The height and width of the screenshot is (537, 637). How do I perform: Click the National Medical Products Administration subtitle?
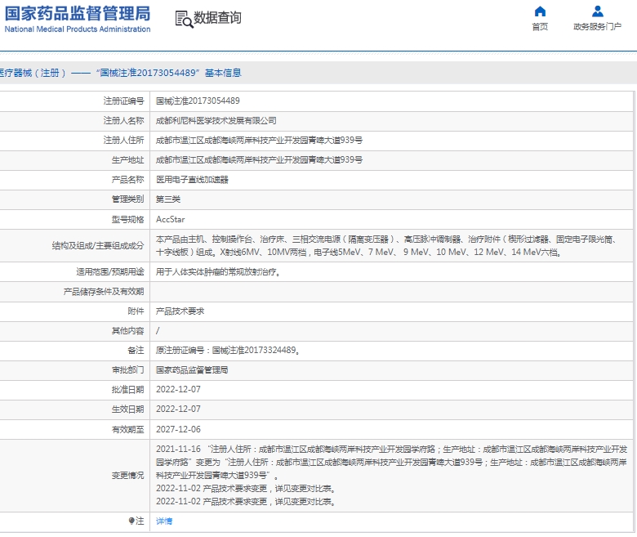78,29
